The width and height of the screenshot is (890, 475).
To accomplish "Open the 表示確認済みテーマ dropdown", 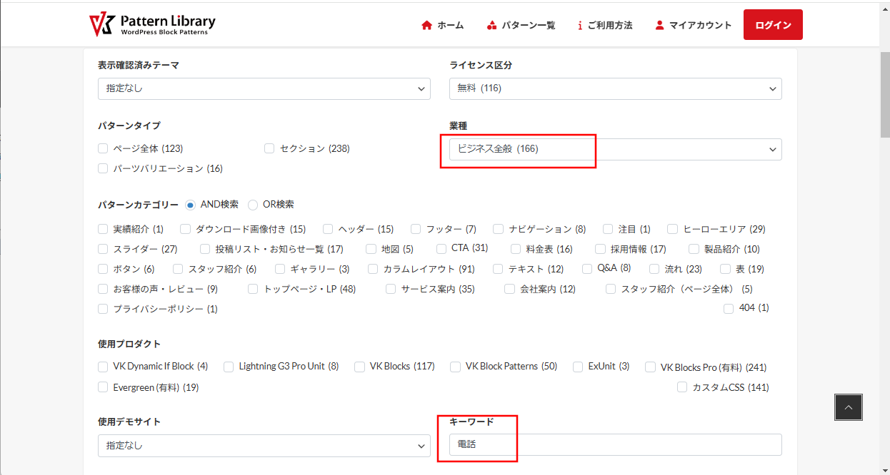I will (264, 88).
